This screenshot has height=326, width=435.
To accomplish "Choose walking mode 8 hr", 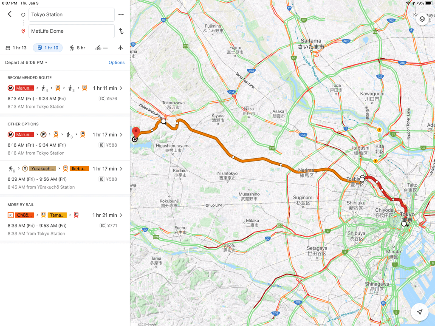I will click(78, 48).
